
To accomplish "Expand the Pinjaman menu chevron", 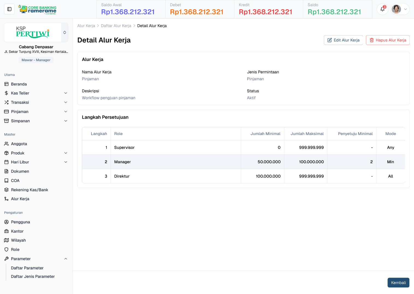I will click(x=66, y=112).
